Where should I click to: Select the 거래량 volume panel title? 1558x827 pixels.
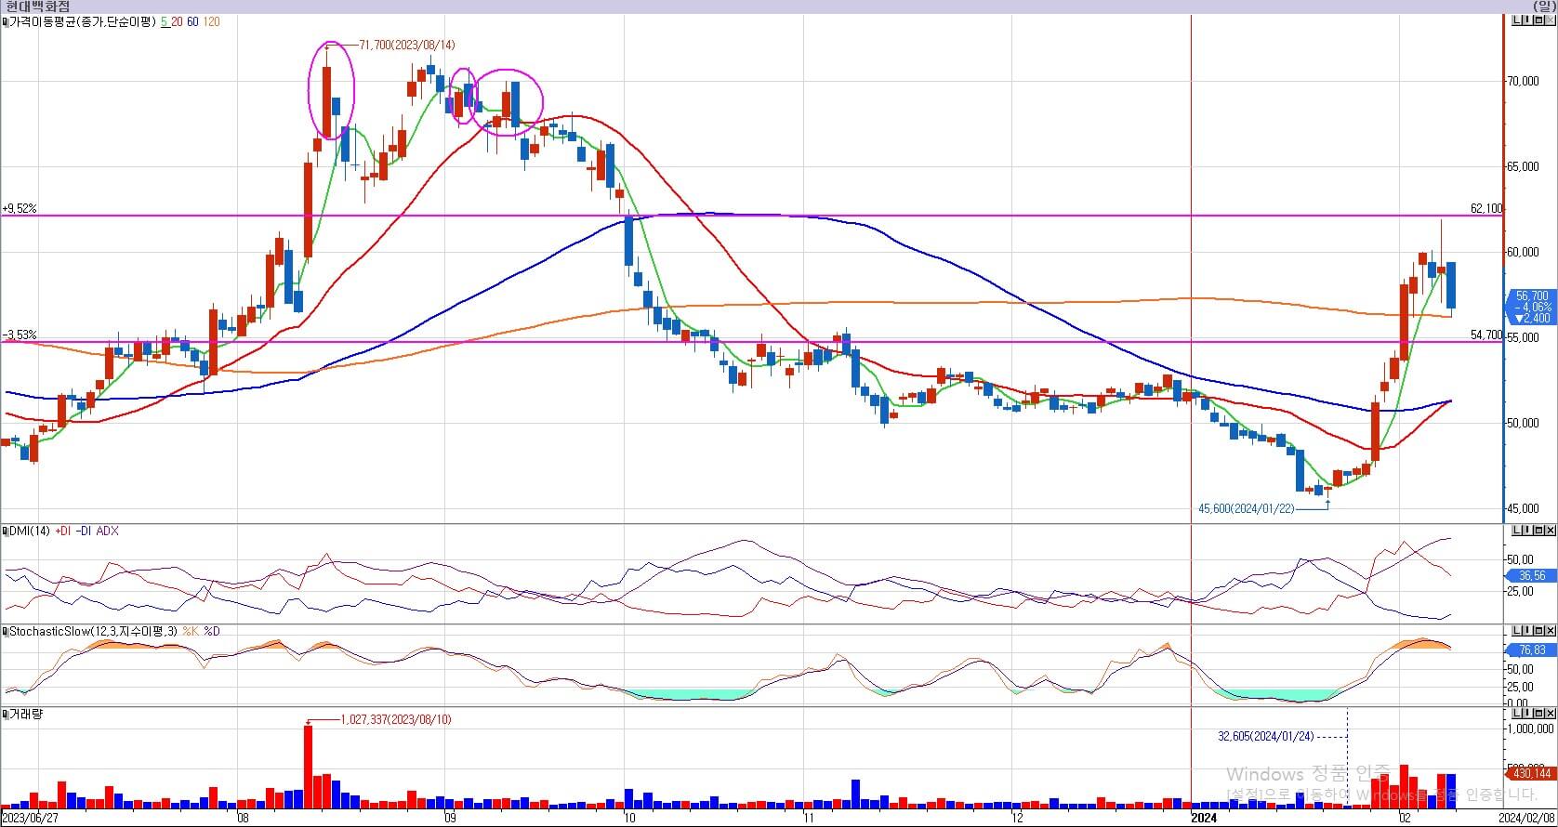tap(26, 714)
